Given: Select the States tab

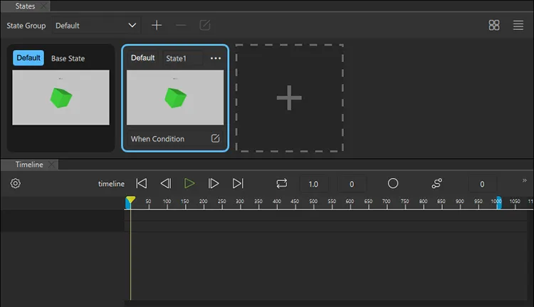Looking at the screenshot, I should click(25, 6).
